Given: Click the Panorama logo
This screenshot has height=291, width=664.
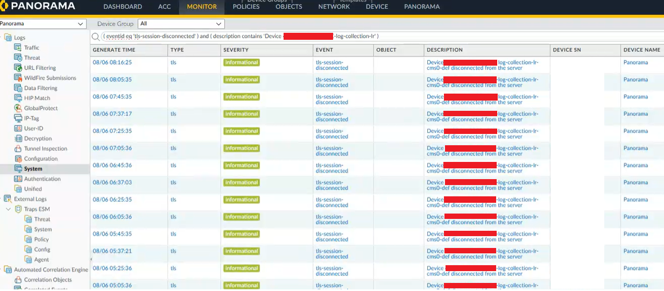Looking at the screenshot, I should [x=38, y=6].
